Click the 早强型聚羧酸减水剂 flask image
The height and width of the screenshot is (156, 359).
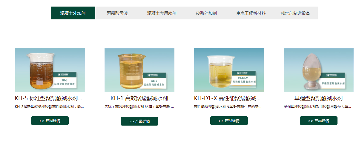319,70
